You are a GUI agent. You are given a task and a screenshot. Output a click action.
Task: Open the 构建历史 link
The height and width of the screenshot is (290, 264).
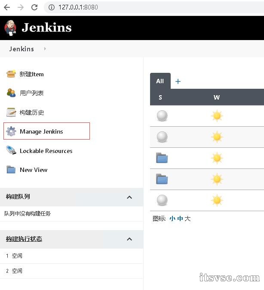pos(32,112)
